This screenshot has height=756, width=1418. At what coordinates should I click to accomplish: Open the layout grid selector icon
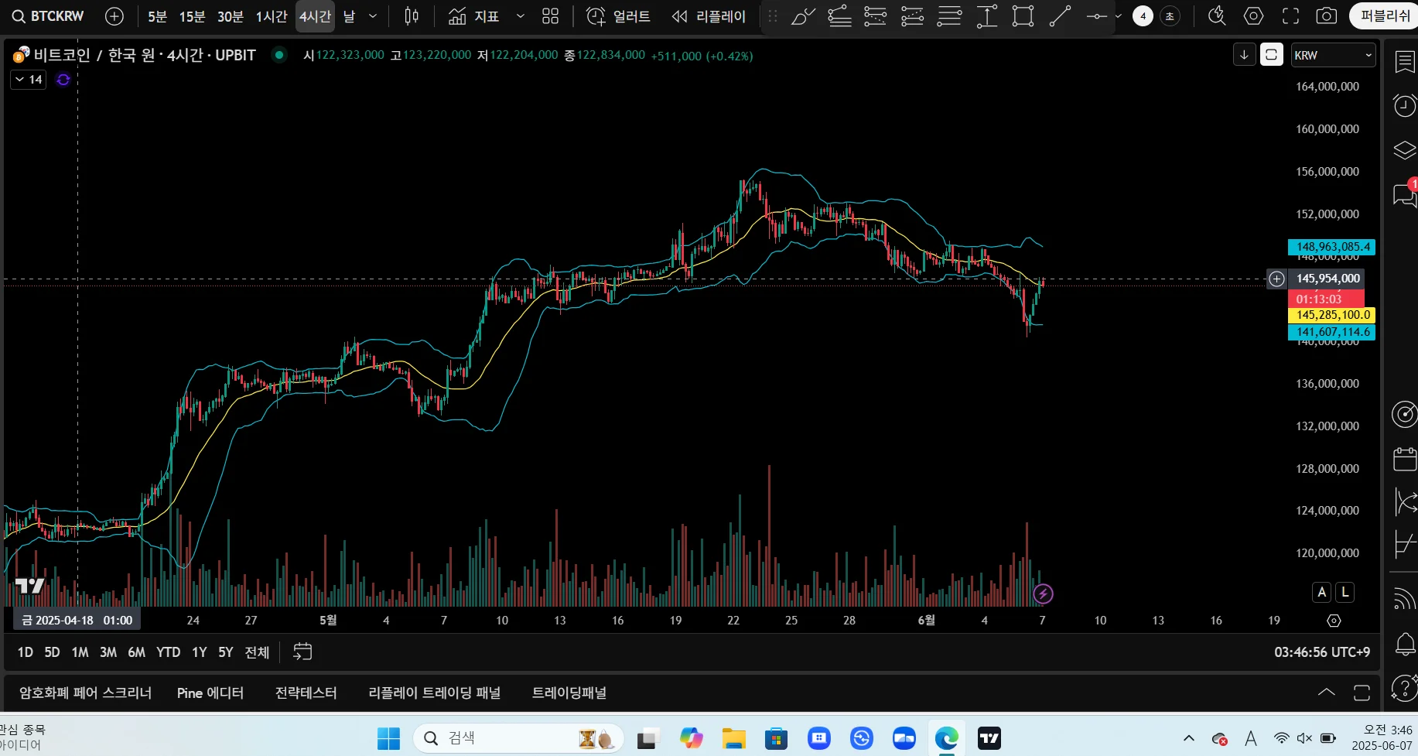pyautogui.click(x=550, y=16)
